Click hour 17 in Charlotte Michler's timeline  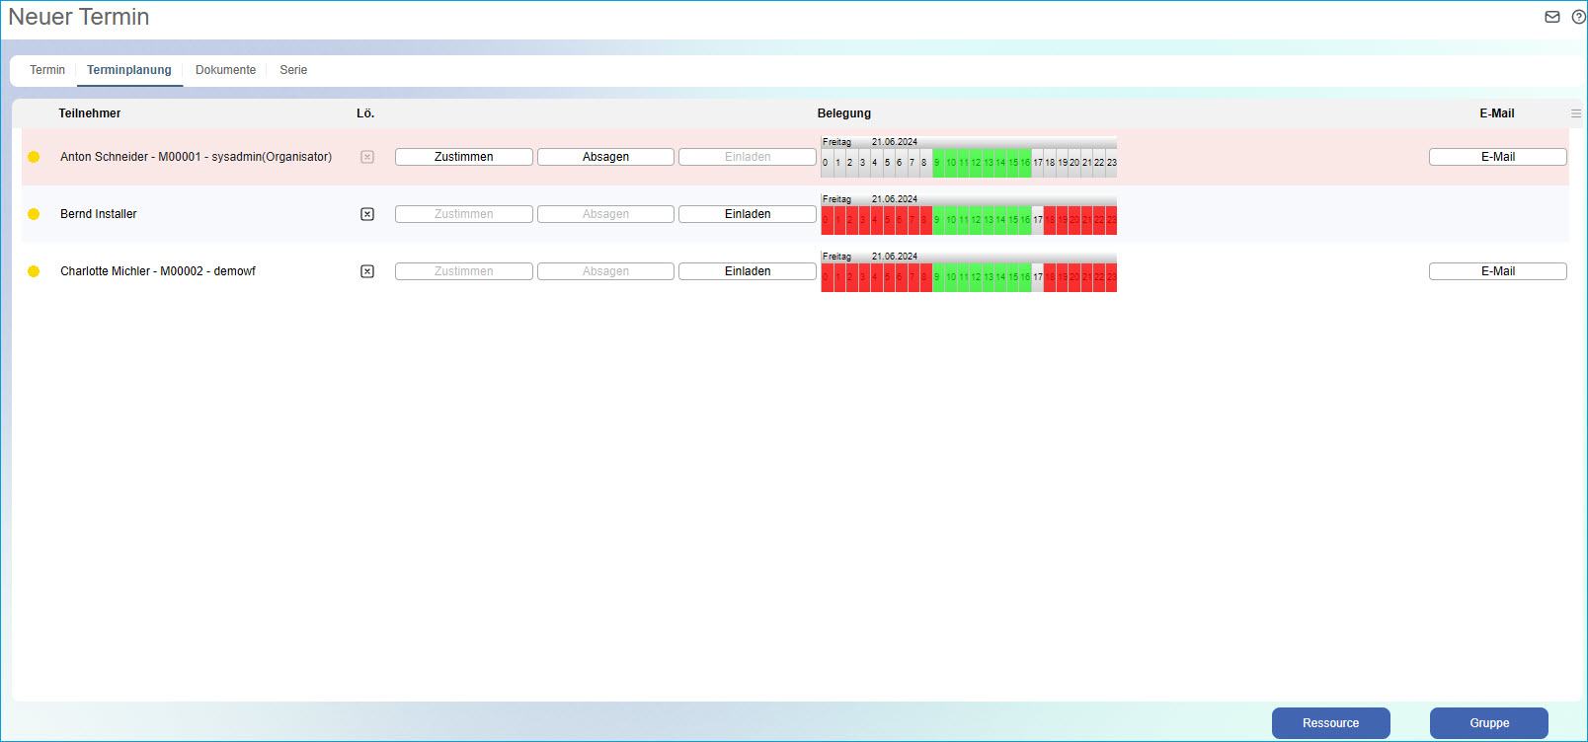(1038, 277)
